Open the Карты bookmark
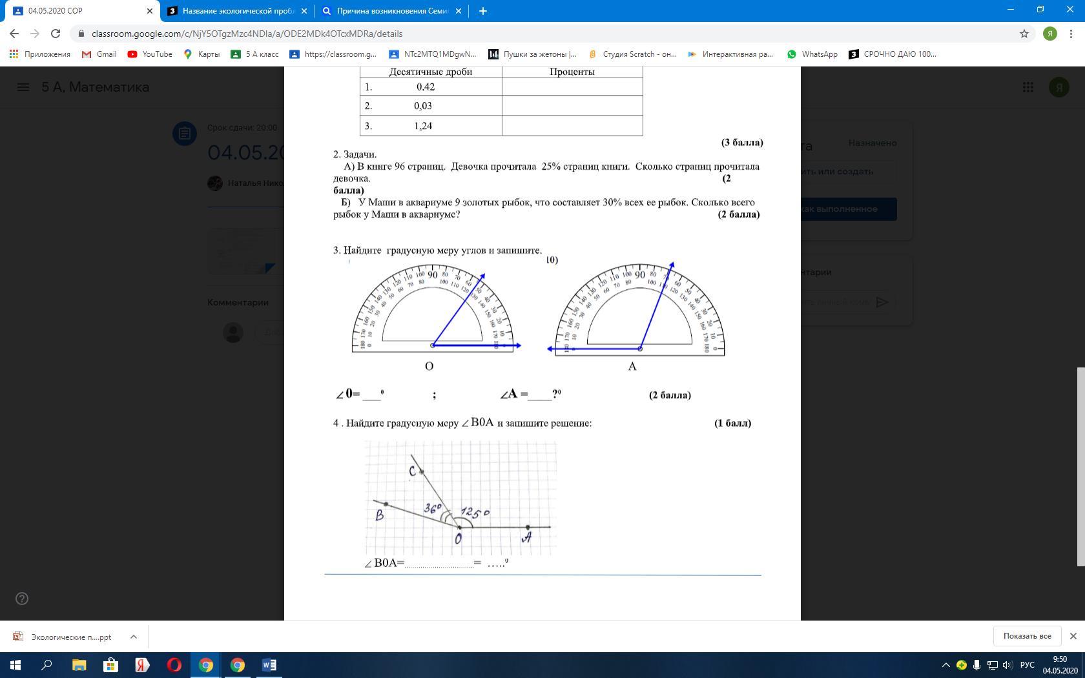 pos(201,54)
